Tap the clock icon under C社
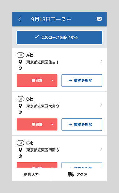Image resolution: width=119 pixels, height=193 pixels. click(21, 112)
